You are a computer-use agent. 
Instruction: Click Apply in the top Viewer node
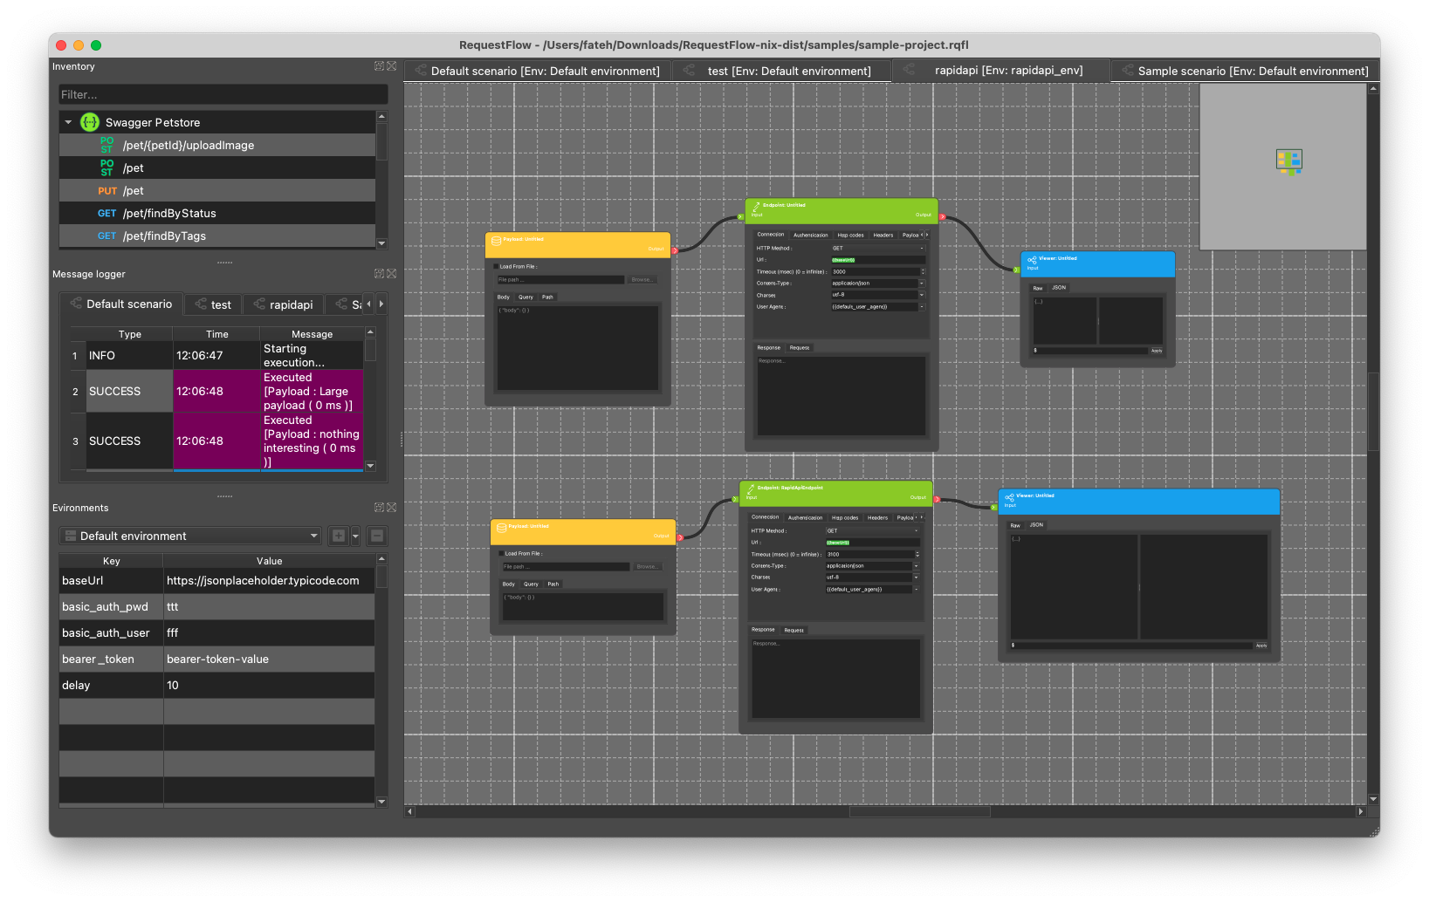coord(1157,350)
